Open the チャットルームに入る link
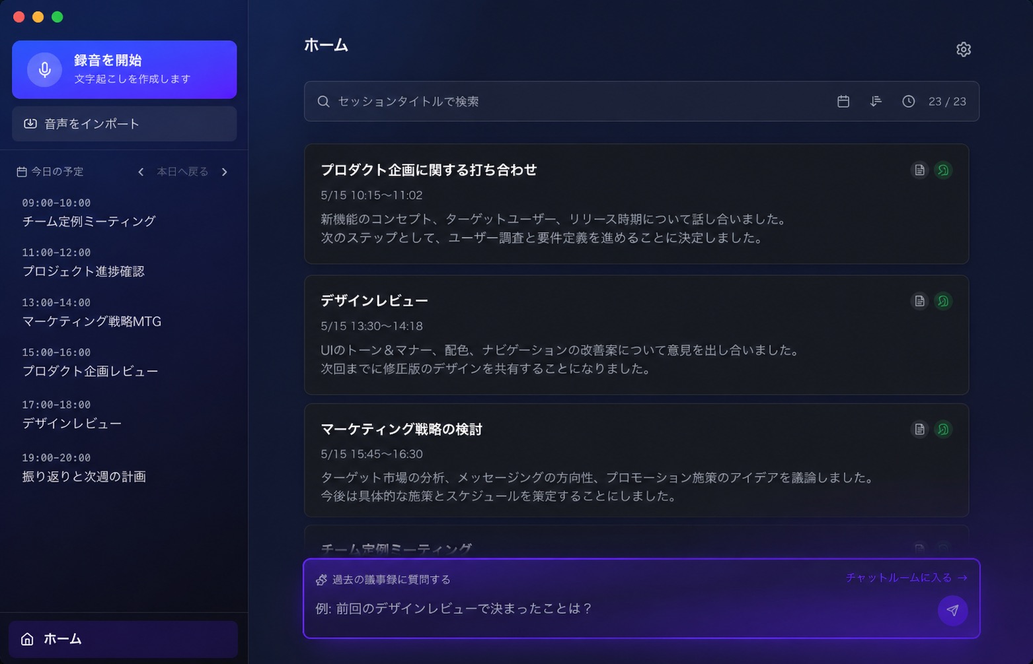 point(906,578)
